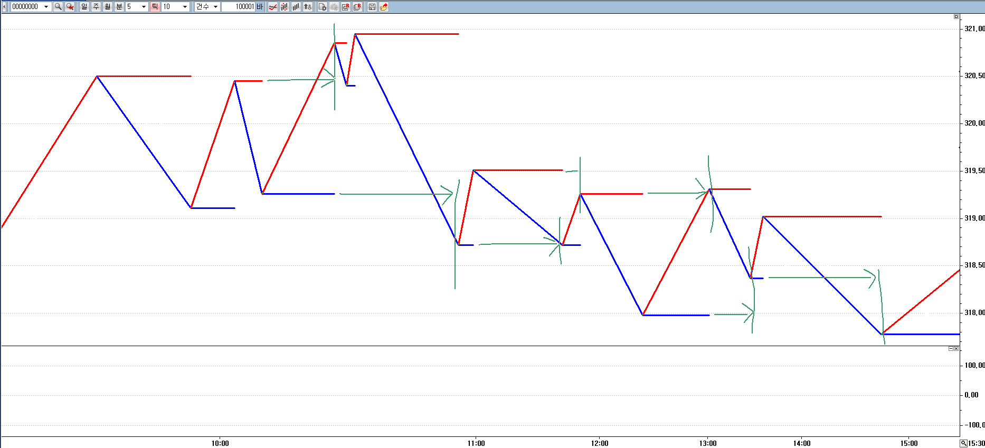Minimize the lower indicator sub-panel
985x448 pixels.
(x=951, y=349)
